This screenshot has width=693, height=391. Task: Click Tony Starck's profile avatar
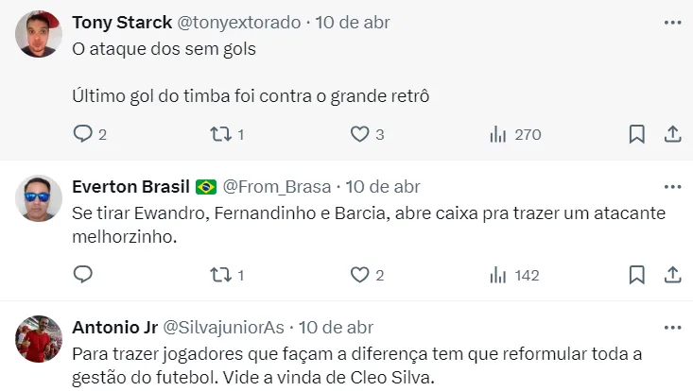coord(41,35)
